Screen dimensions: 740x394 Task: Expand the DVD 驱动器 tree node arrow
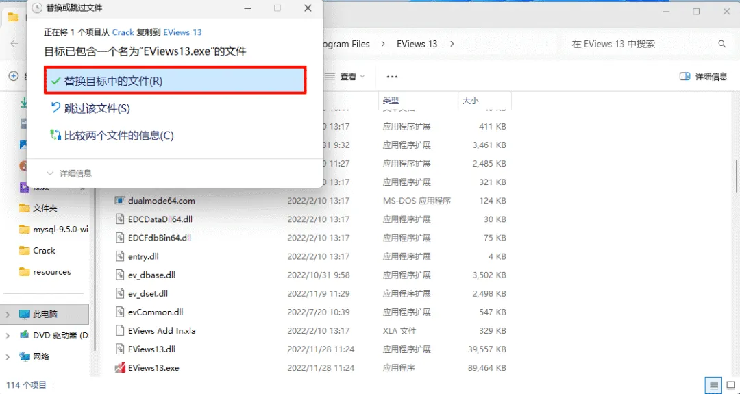[7, 336]
